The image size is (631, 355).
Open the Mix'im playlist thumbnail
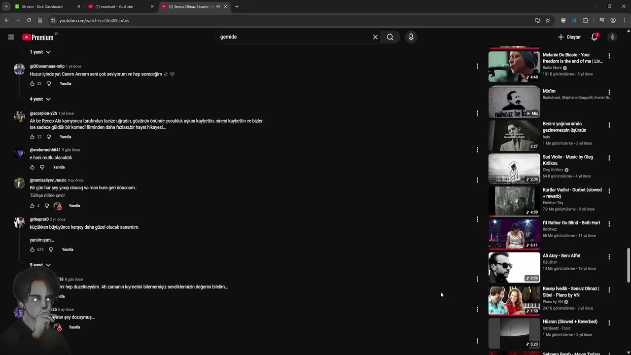click(514, 102)
